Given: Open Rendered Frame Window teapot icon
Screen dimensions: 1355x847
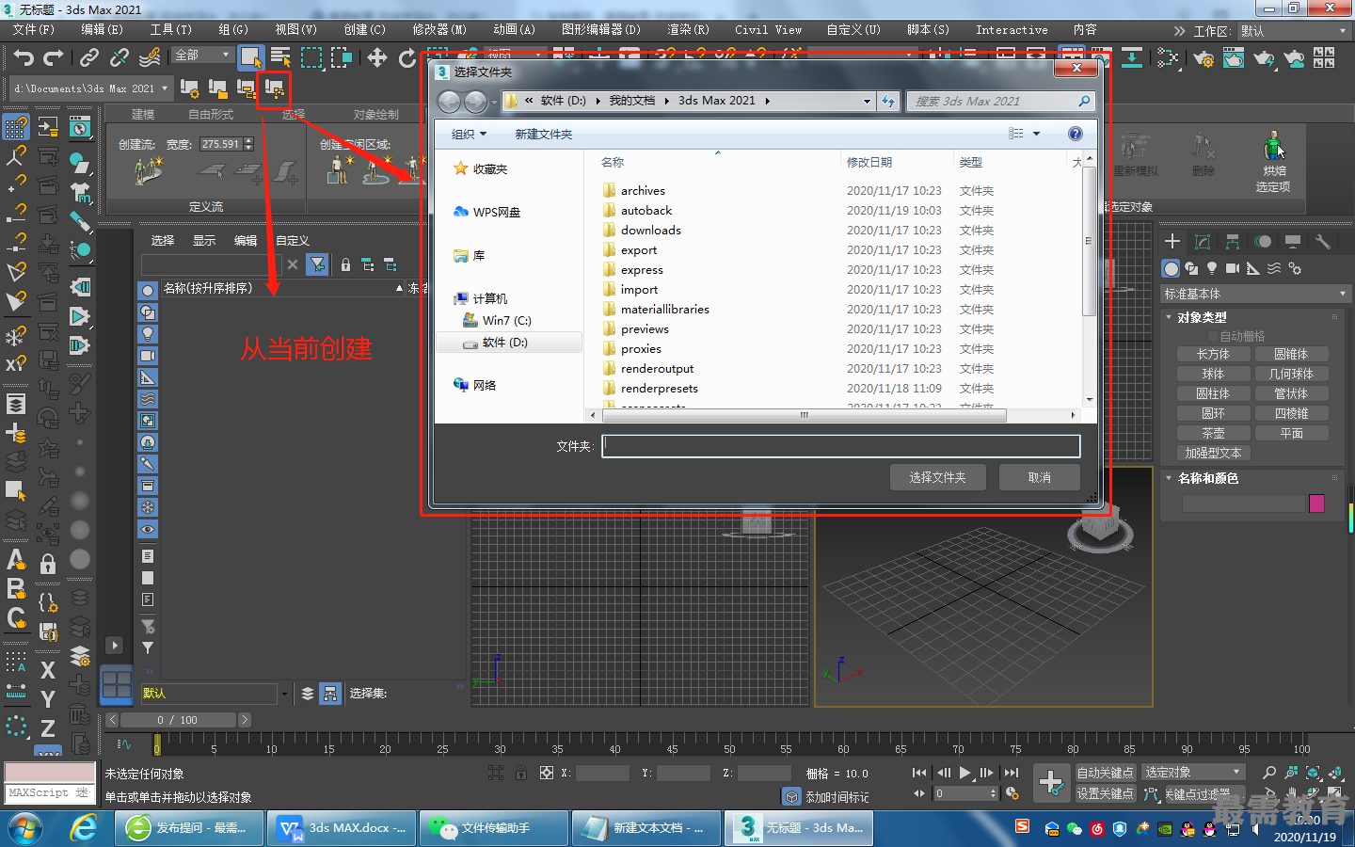Looking at the screenshot, I should (1234, 58).
